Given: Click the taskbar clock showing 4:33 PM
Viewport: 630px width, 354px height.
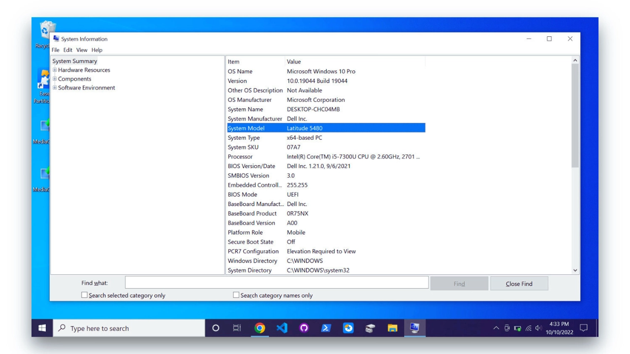Looking at the screenshot, I should coord(559,328).
